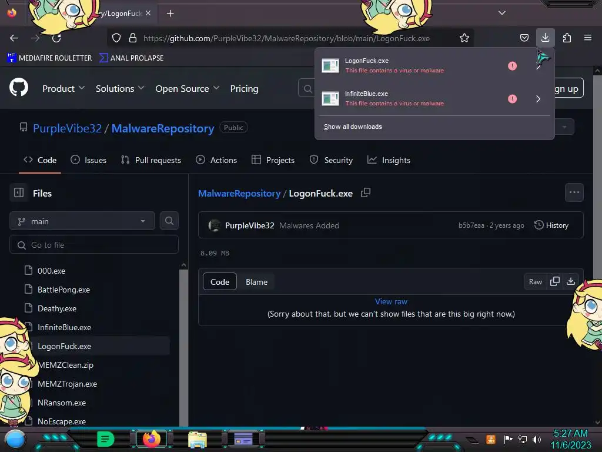Open InfiniteBlue.exe in the file tree
This screenshot has width=602, height=452.
(64, 327)
